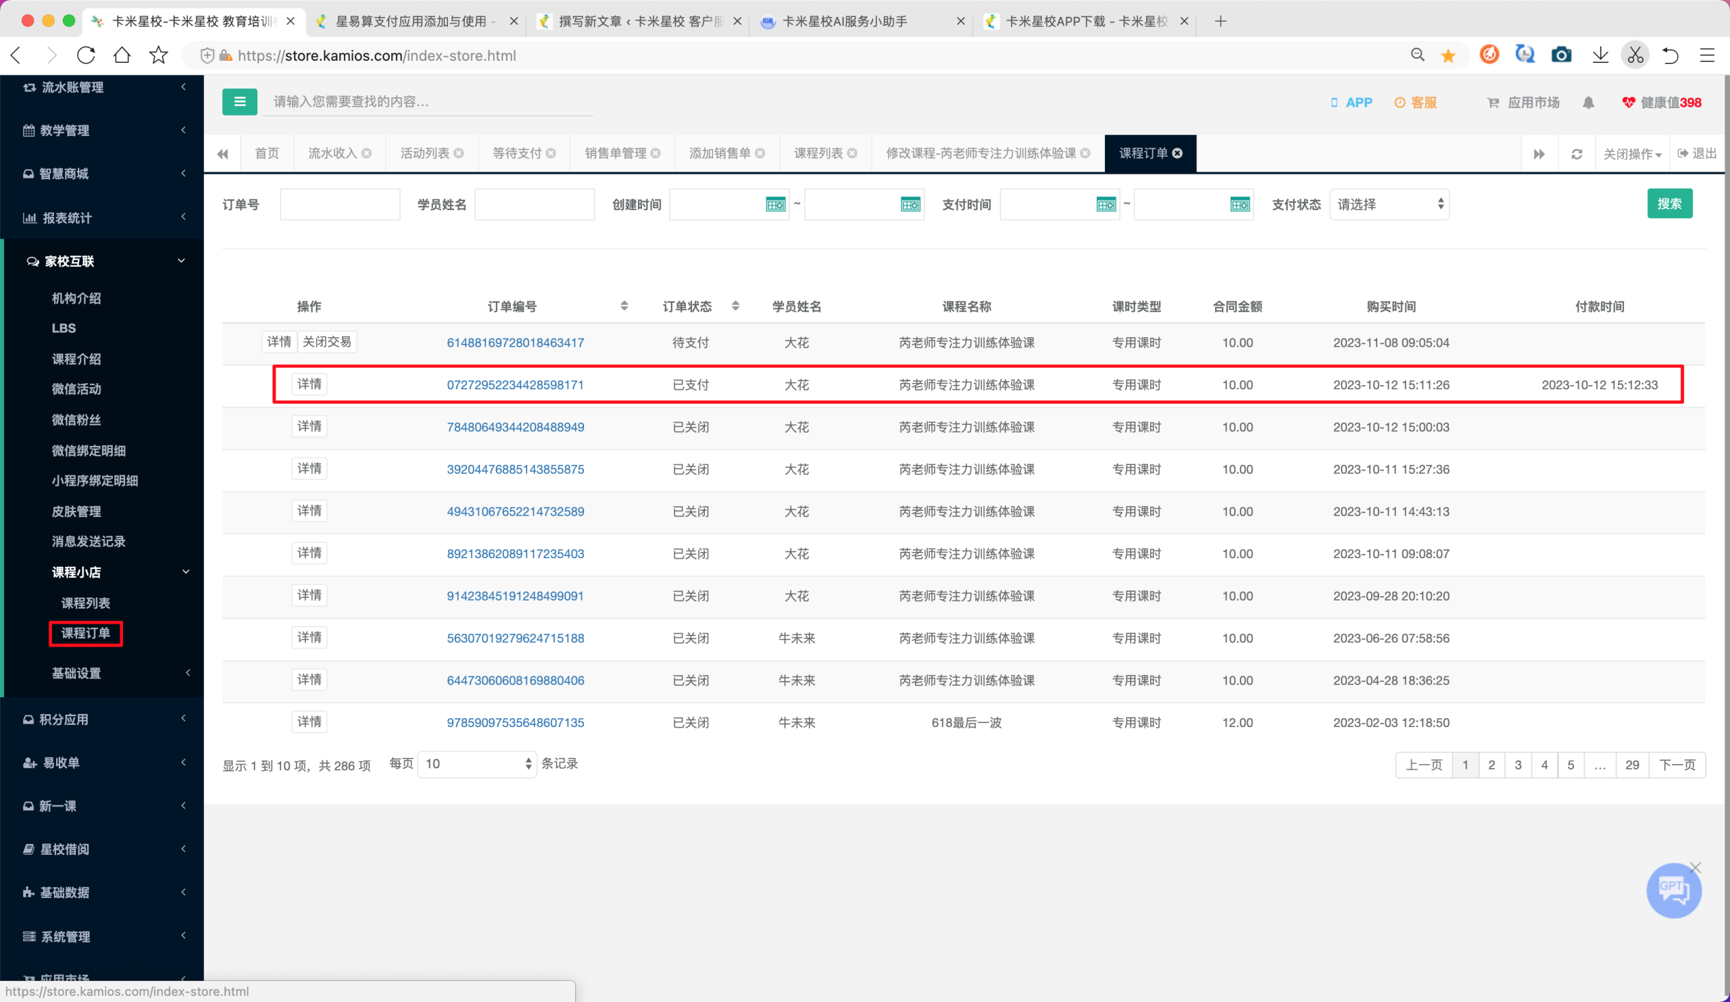The height and width of the screenshot is (1002, 1730).
Task: Click the 订单号 input field
Action: click(x=340, y=205)
